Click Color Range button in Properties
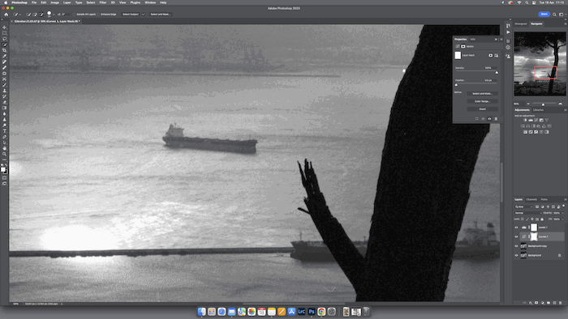The width and height of the screenshot is (568, 319). pos(482,101)
